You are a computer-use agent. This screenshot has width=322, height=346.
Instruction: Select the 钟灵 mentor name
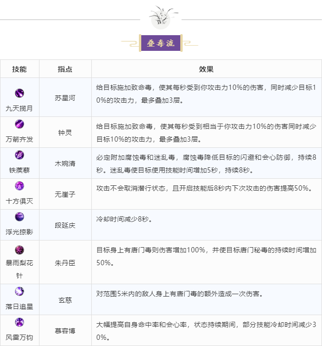65,133
